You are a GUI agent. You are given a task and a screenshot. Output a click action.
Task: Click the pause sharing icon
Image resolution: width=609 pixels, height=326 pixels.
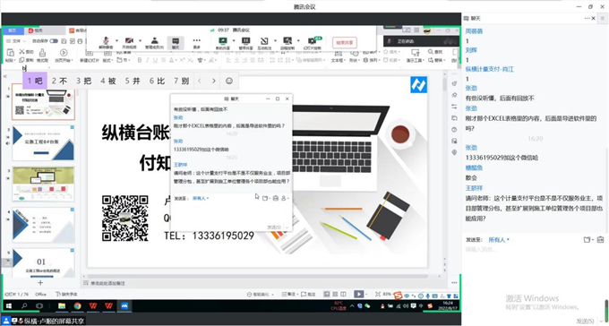coord(245,41)
